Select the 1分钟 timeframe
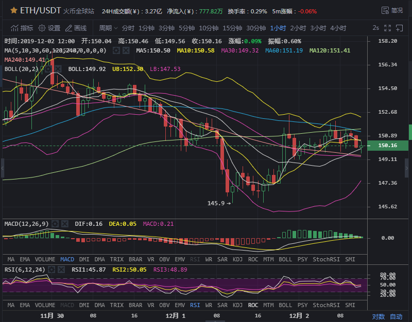The height and width of the screenshot is (322, 412). [x=146, y=28]
